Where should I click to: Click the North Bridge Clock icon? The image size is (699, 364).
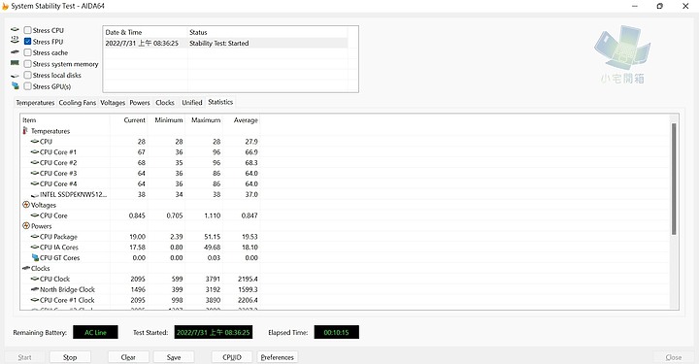tap(35, 289)
